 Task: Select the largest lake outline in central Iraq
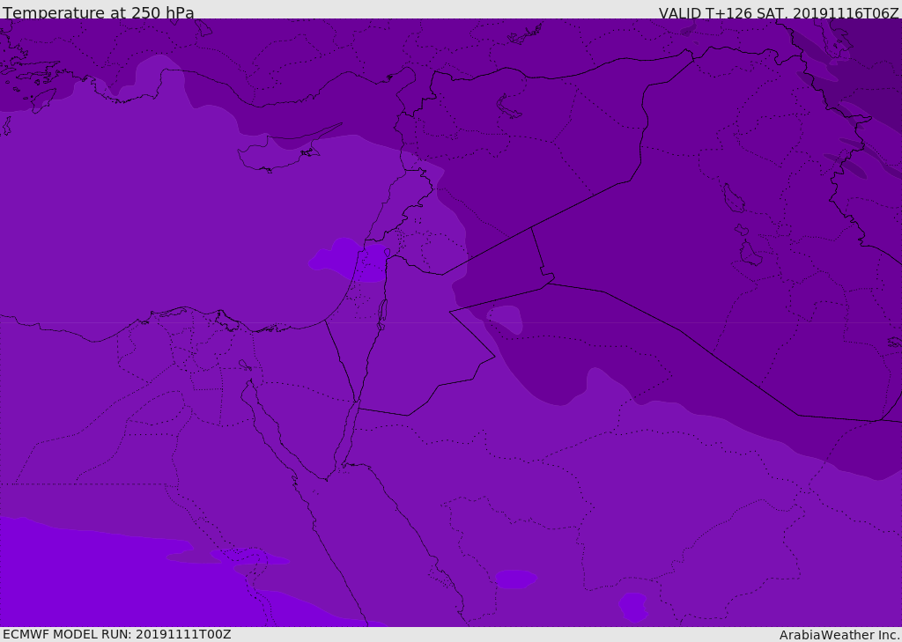[733, 199]
